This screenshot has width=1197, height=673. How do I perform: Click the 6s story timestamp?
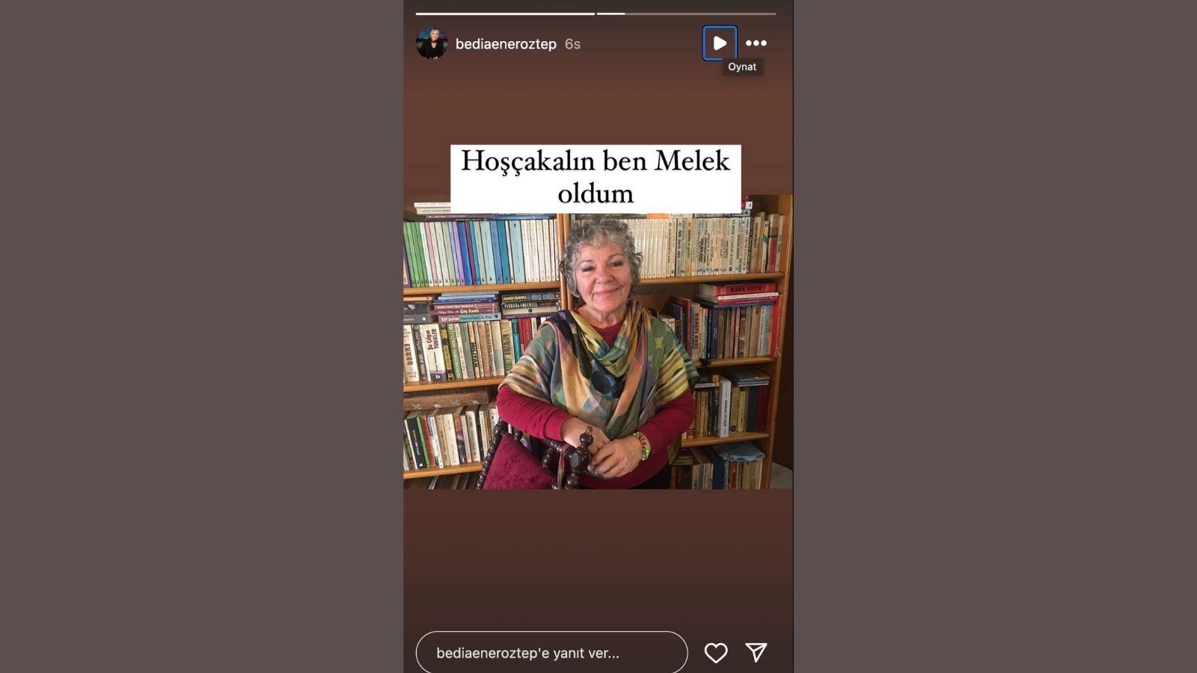click(x=572, y=44)
